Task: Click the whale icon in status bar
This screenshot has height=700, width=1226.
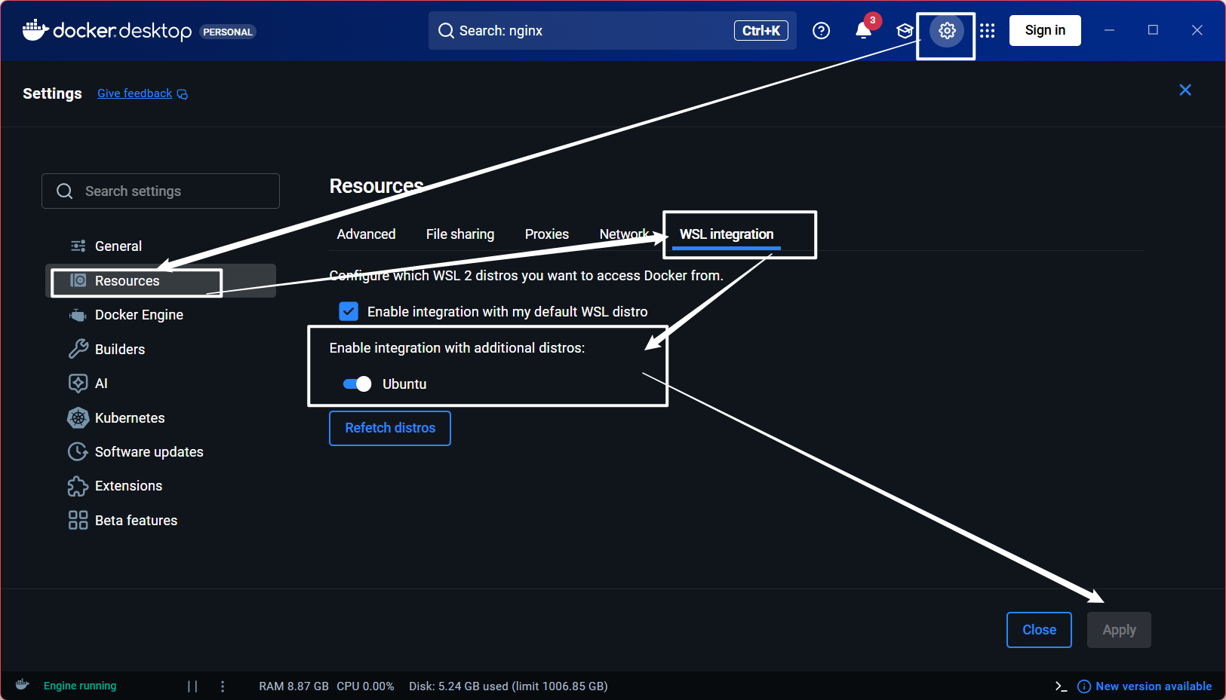Action: point(23,685)
